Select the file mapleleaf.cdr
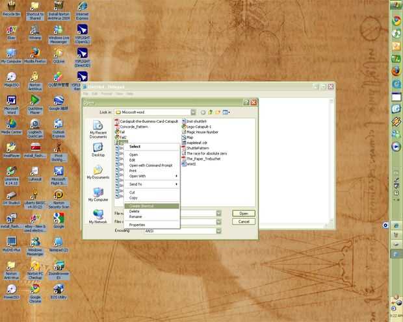Image resolution: width=403 pixels, height=322 pixels. 194,143
